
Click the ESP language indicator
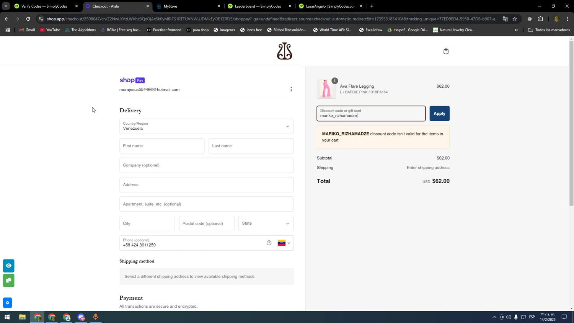click(x=532, y=317)
